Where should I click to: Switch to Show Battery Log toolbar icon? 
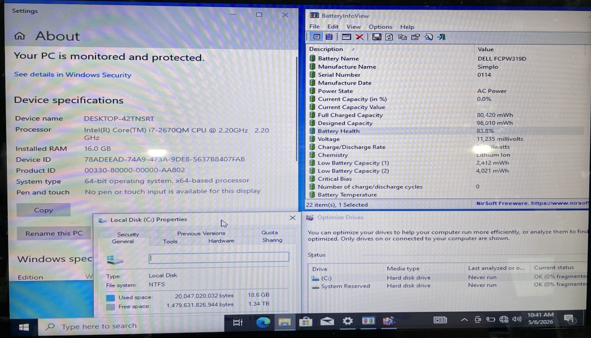pyautogui.click(x=329, y=37)
